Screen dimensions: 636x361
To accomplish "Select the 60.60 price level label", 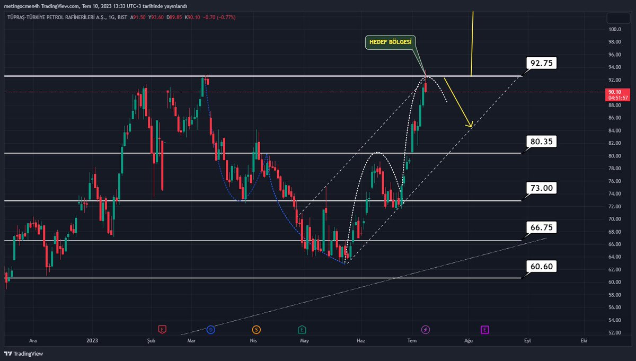I will [542, 267].
